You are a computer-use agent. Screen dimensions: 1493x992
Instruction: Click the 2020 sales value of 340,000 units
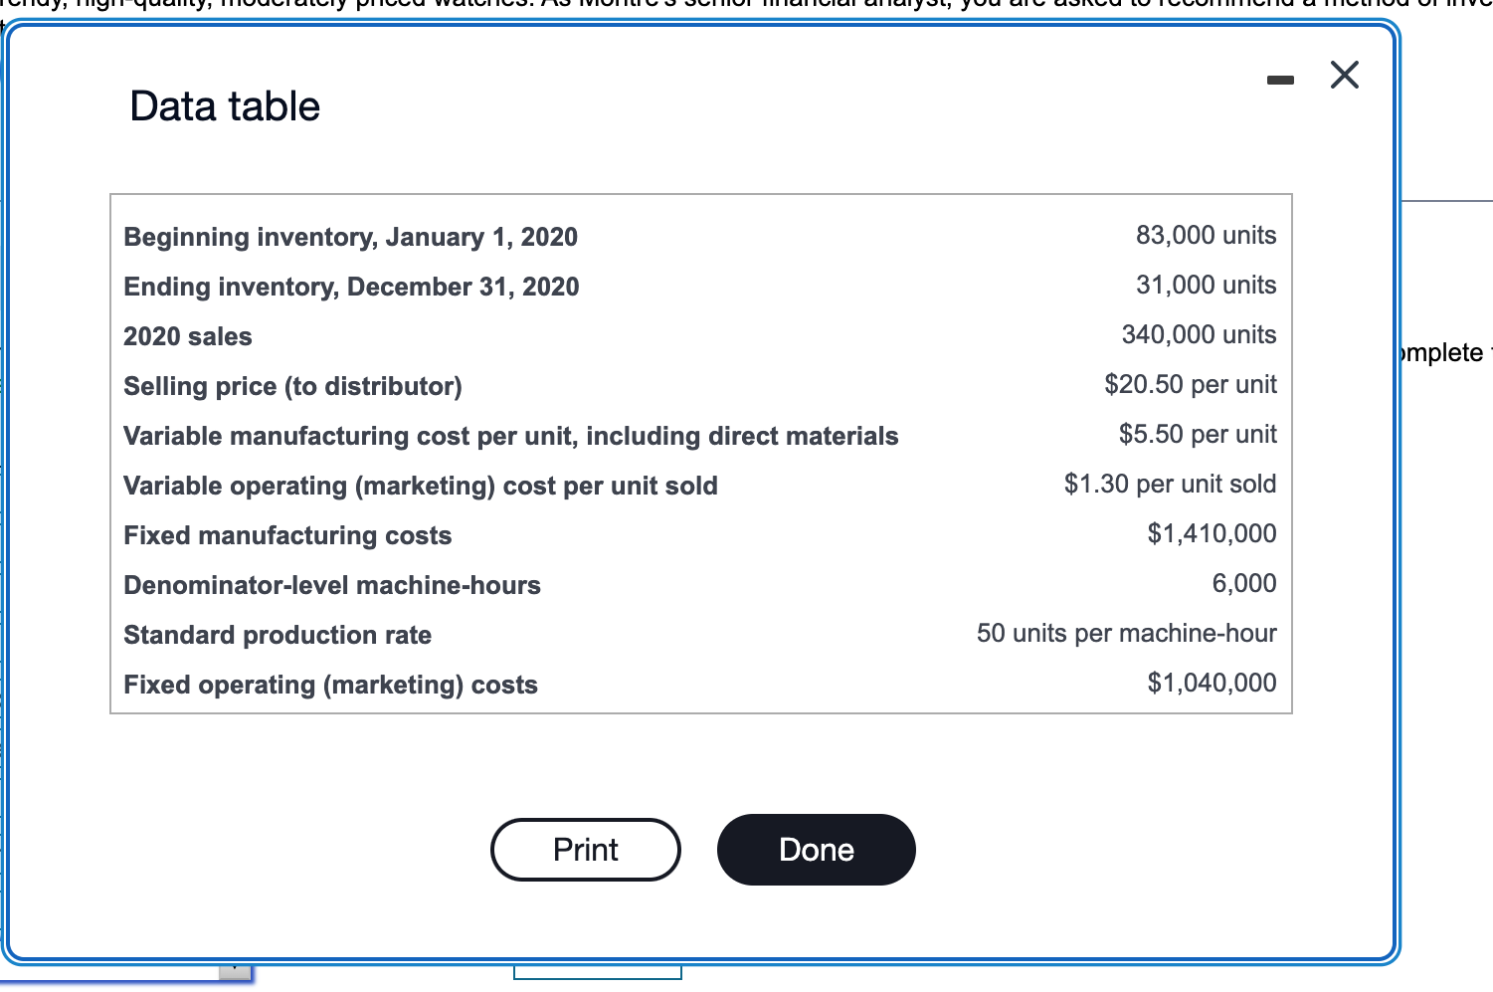(1199, 335)
